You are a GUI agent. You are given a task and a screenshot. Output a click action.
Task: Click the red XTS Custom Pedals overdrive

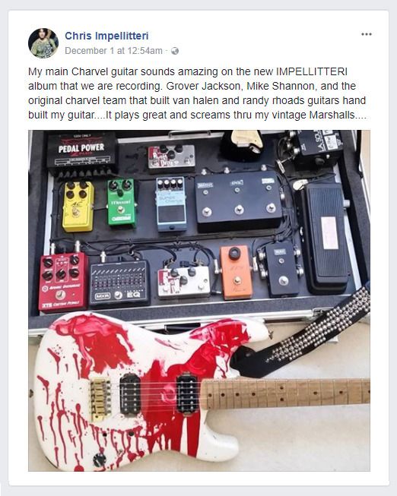[x=64, y=282]
